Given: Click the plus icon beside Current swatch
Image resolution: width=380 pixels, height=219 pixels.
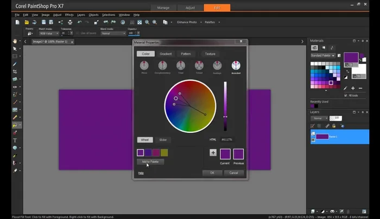Looking at the screenshot, I should [x=213, y=153].
